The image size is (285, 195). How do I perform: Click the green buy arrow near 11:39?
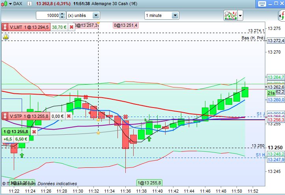149,139
